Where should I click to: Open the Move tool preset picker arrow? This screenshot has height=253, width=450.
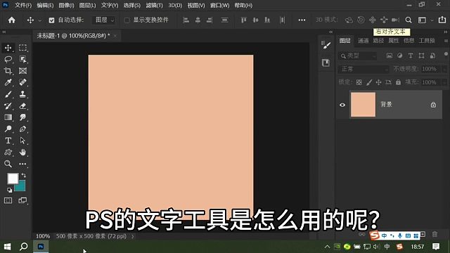pyautogui.click(x=40, y=20)
